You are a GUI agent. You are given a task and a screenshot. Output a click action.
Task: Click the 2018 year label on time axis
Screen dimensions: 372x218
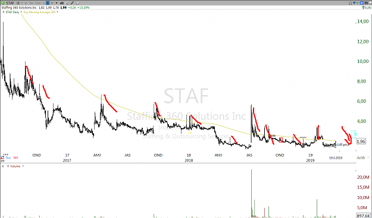pyautogui.click(x=189, y=160)
